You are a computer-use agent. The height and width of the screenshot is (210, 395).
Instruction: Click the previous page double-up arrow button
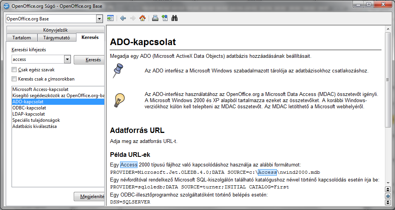tap(388, 189)
